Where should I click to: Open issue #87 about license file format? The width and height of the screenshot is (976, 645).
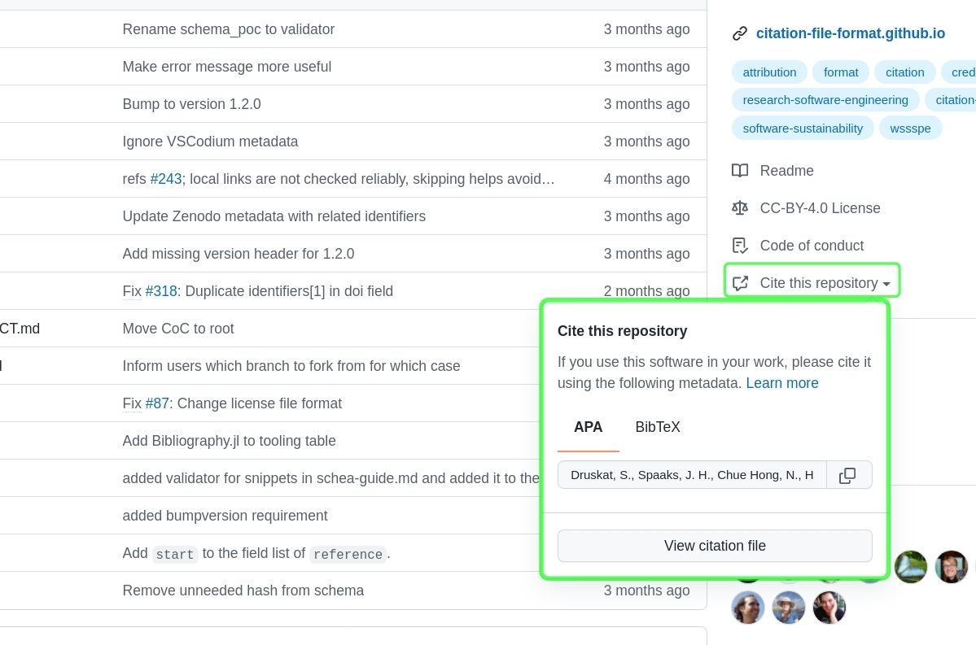tap(155, 403)
